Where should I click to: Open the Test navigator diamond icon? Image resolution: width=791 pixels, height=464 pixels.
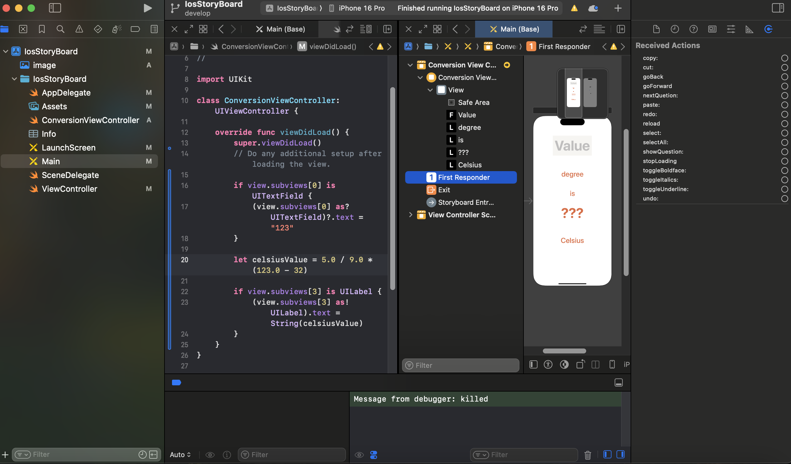pos(98,29)
